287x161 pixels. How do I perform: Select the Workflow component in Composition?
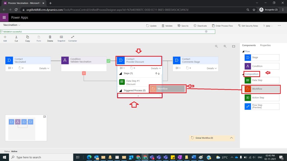click(x=262, y=89)
